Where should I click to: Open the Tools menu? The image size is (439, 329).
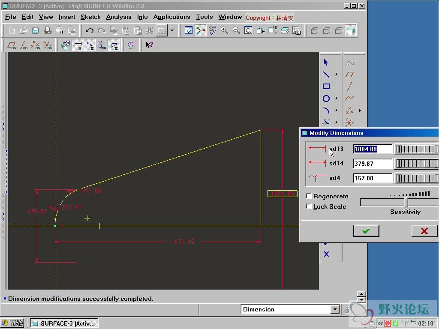(x=204, y=17)
